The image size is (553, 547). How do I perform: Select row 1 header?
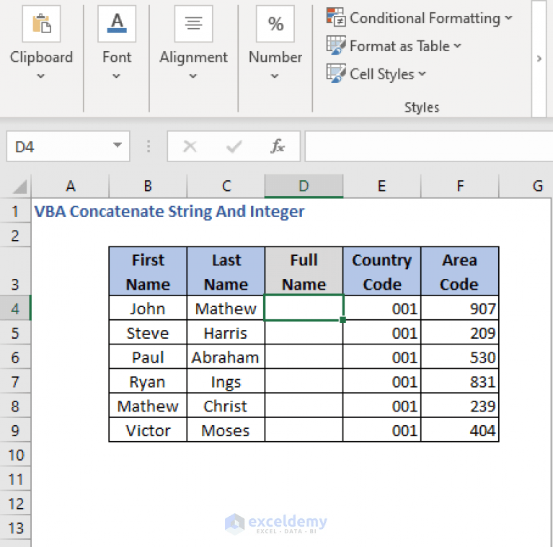pos(15,211)
